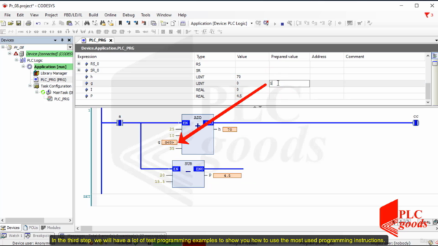Open the Devices panel dropdown arrow
Screen dimensions: 438x246
tap(55, 40)
